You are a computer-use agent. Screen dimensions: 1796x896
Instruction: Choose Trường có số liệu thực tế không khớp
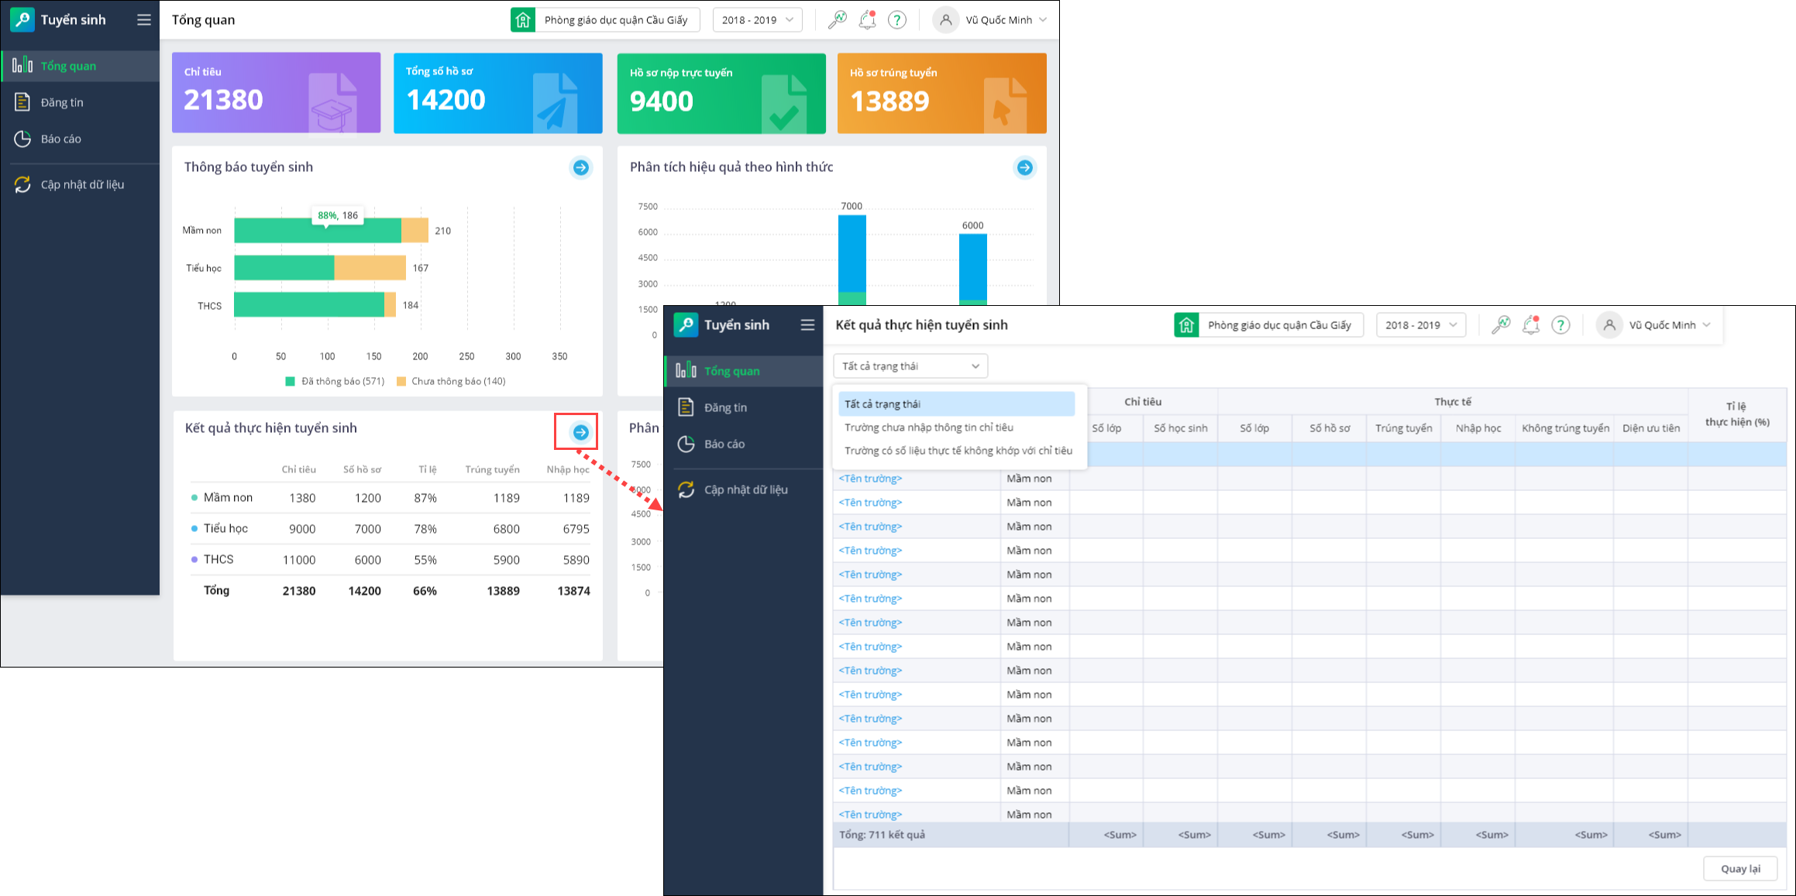[958, 451]
